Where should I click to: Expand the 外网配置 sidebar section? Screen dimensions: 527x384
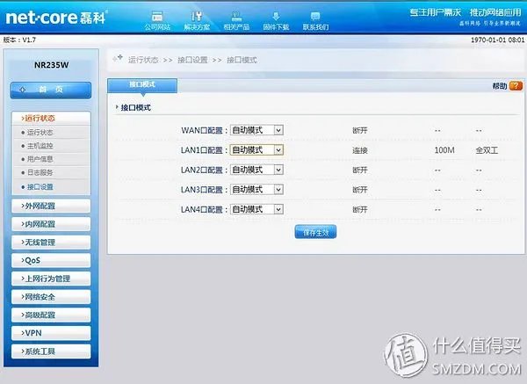click(x=51, y=206)
